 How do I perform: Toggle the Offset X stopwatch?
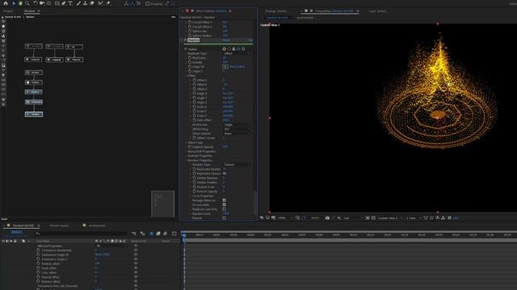tap(195, 81)
